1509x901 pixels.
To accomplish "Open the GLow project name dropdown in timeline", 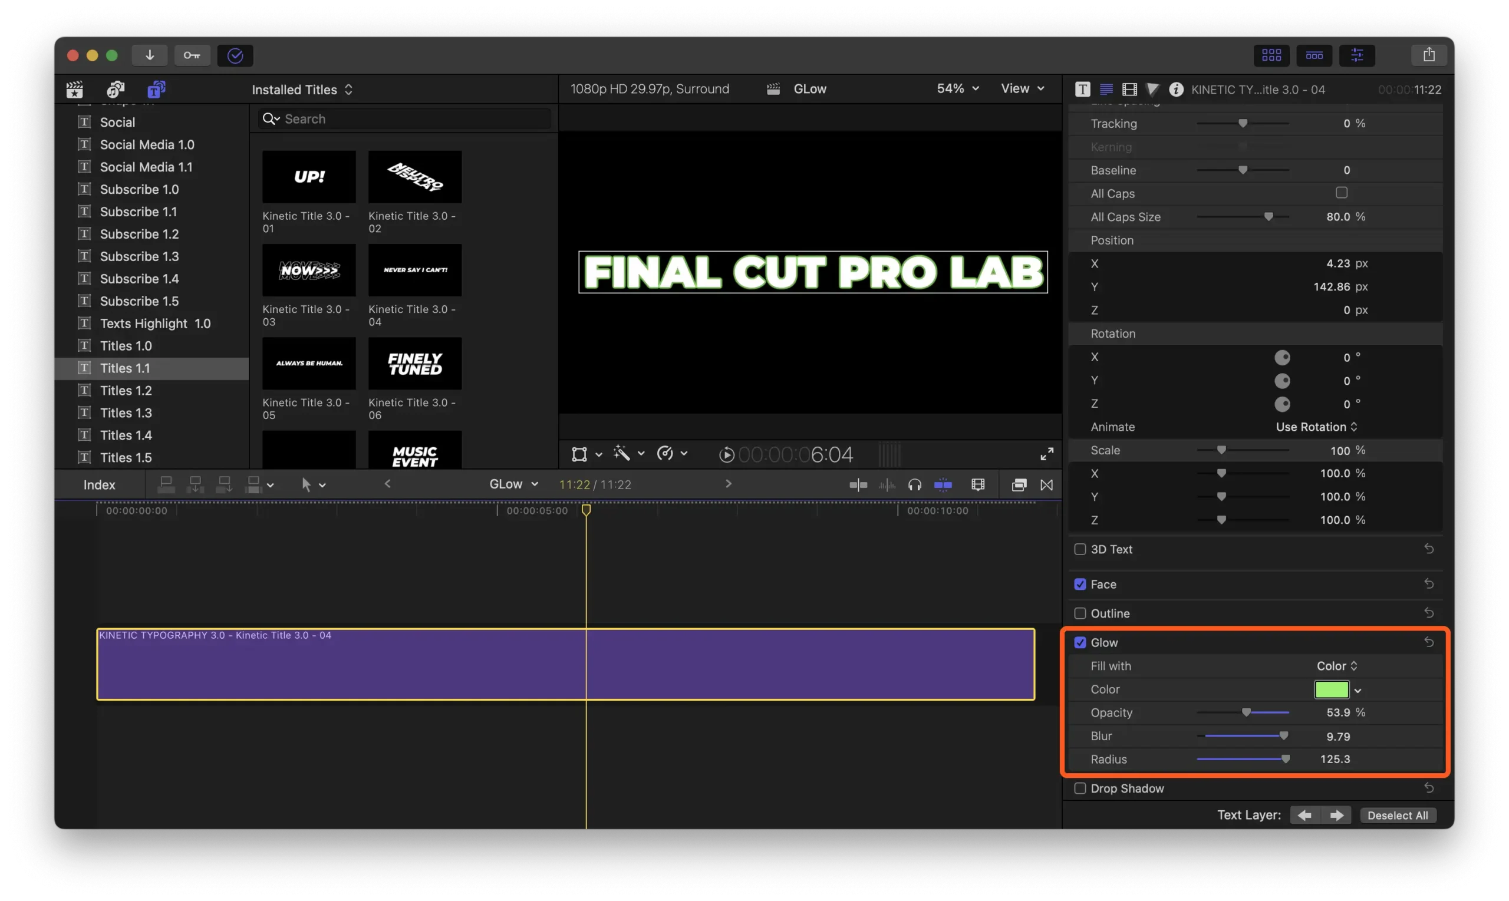I will 514,484.
